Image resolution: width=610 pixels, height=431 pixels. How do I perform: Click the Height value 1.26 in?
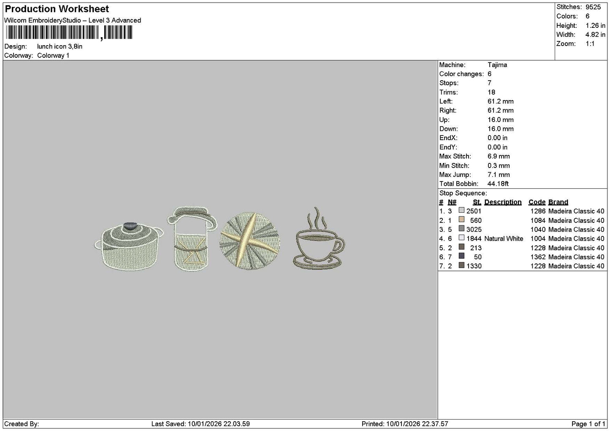[595, 25]
